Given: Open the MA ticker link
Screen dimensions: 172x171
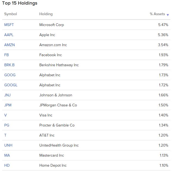Looking at the screenshot, I should (x=7, y=155).
